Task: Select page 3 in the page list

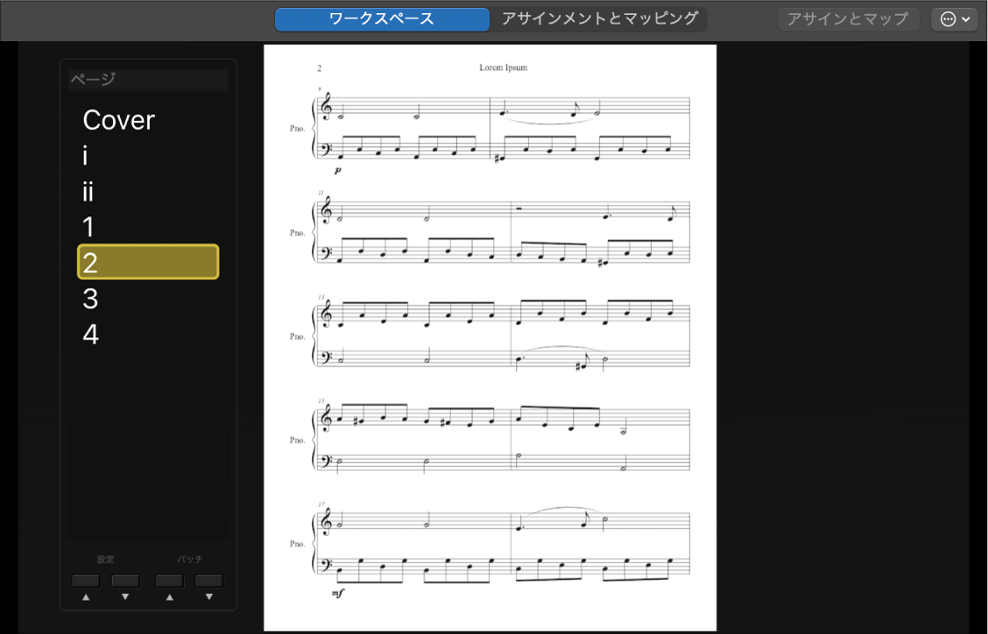Action: [x=88, y=299]
